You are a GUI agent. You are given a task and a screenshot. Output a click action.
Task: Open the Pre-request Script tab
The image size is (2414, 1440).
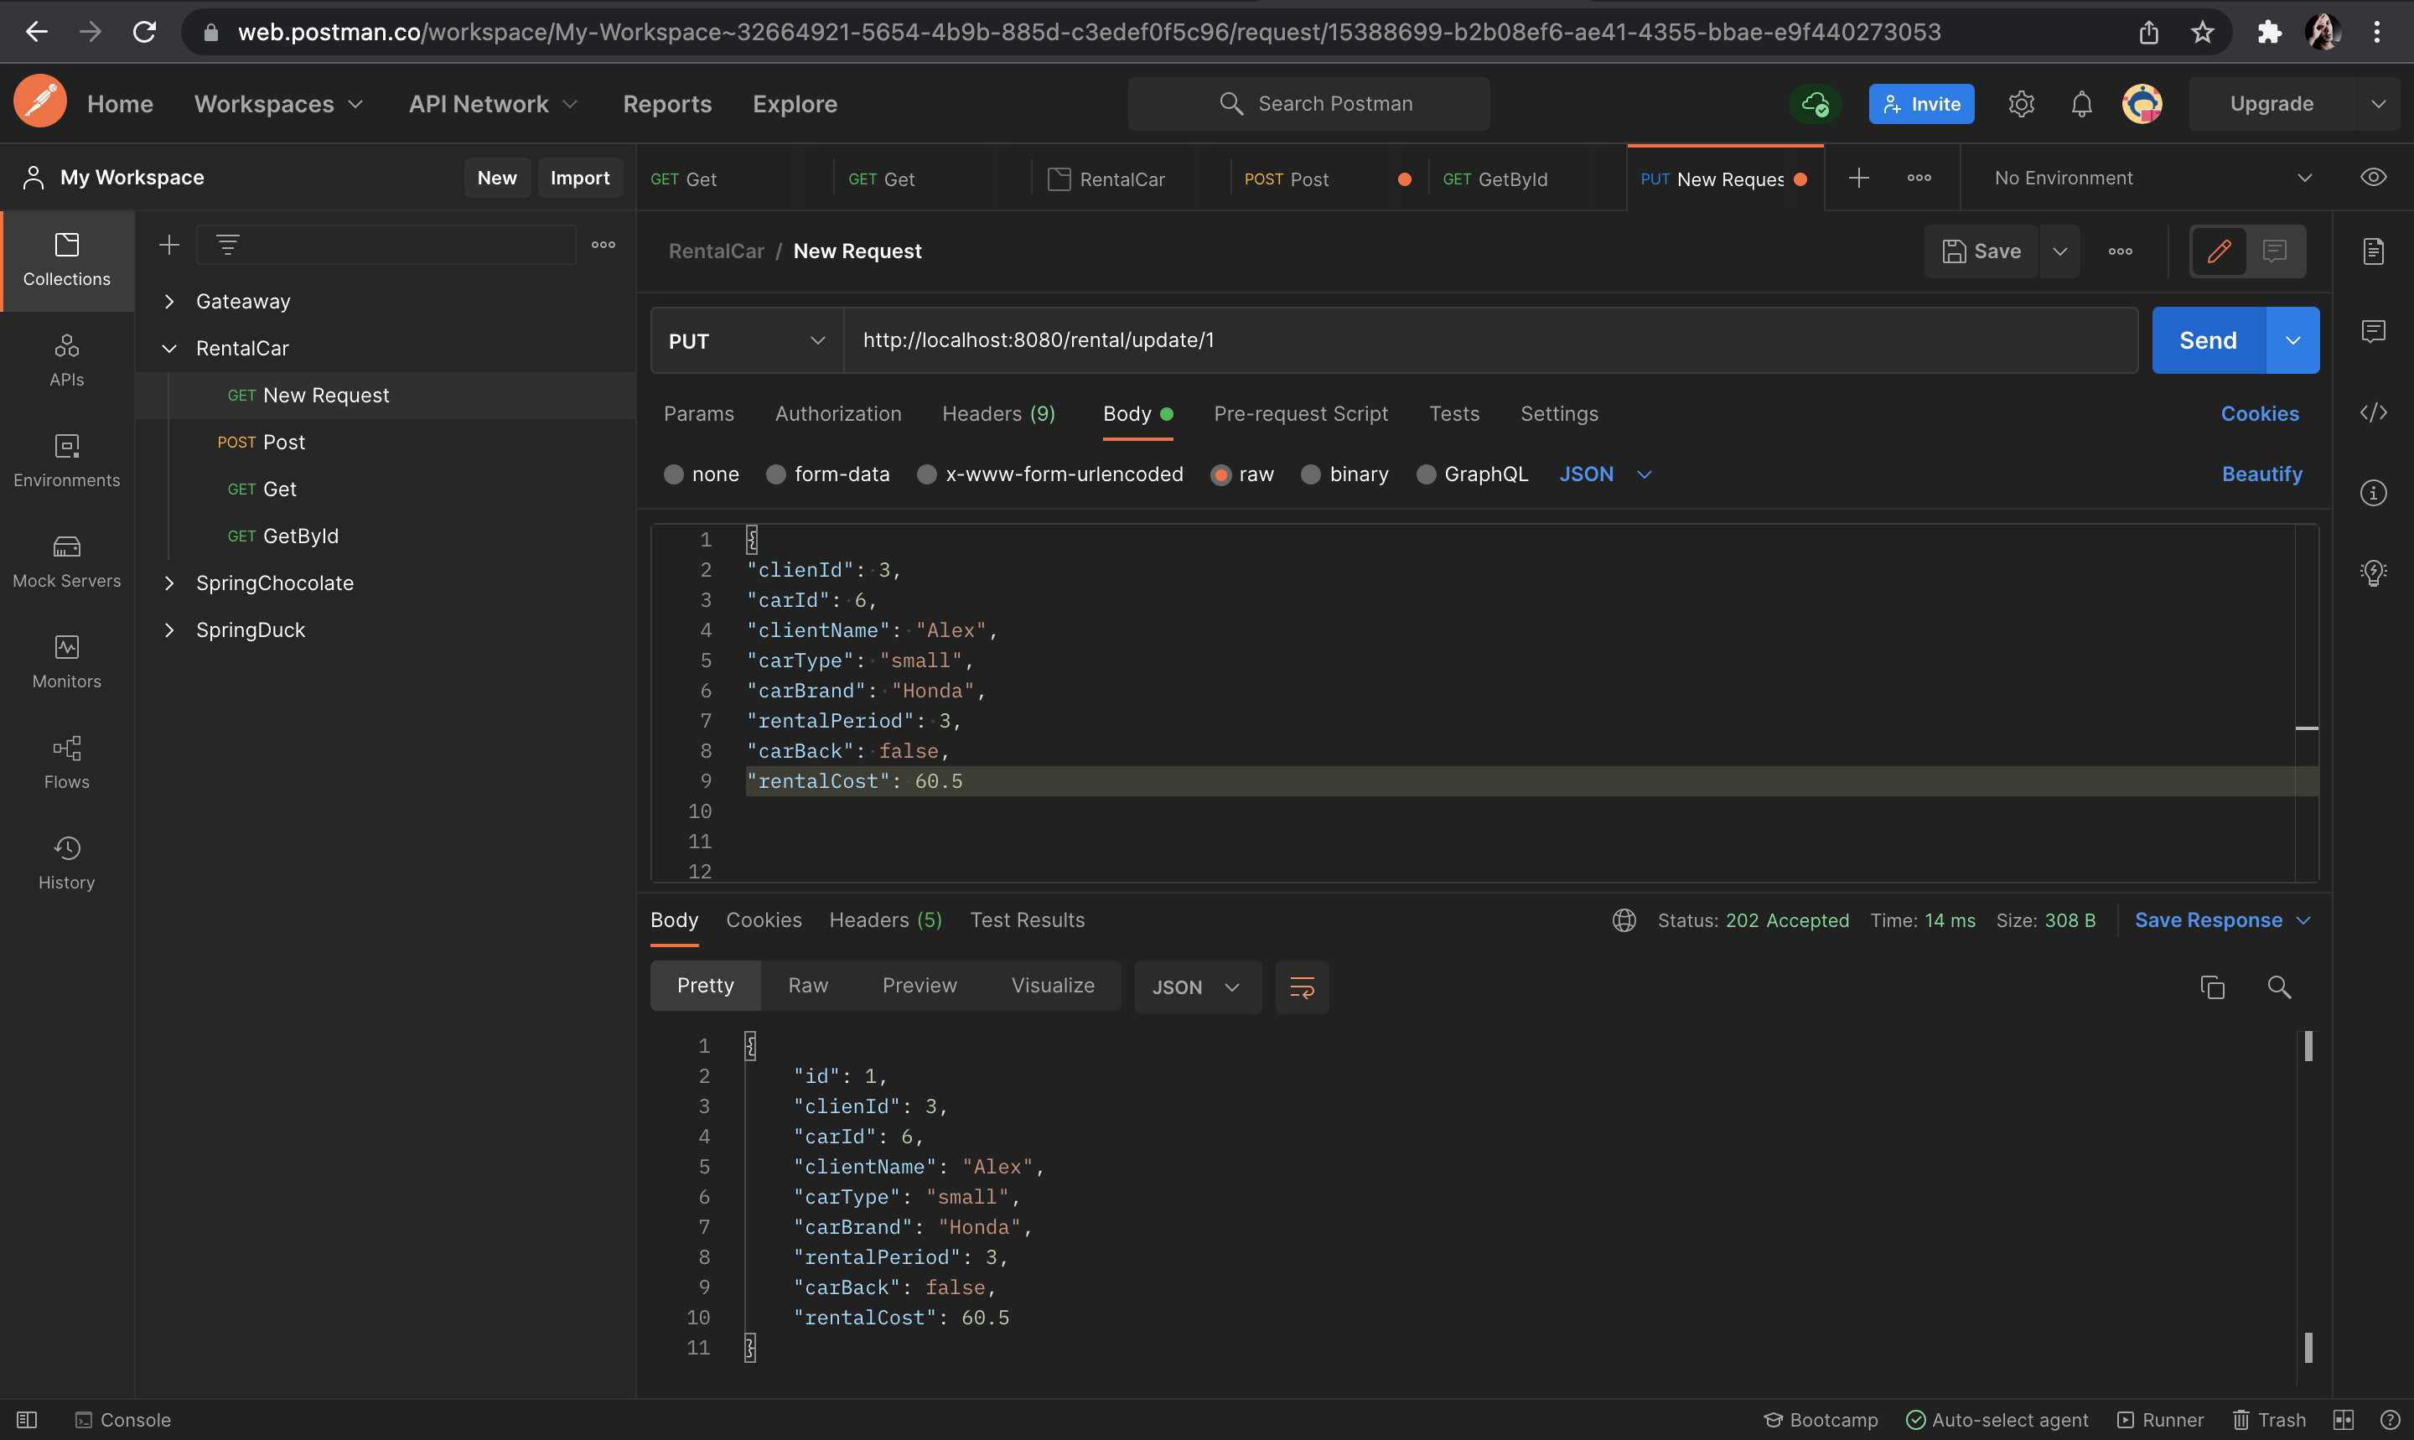1300,413
